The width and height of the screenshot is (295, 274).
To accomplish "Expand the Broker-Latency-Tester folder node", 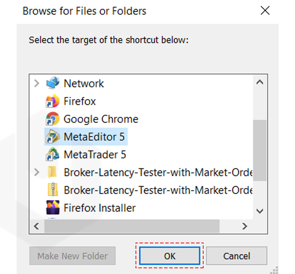I will pyautogui.click(x=37, y=172).
